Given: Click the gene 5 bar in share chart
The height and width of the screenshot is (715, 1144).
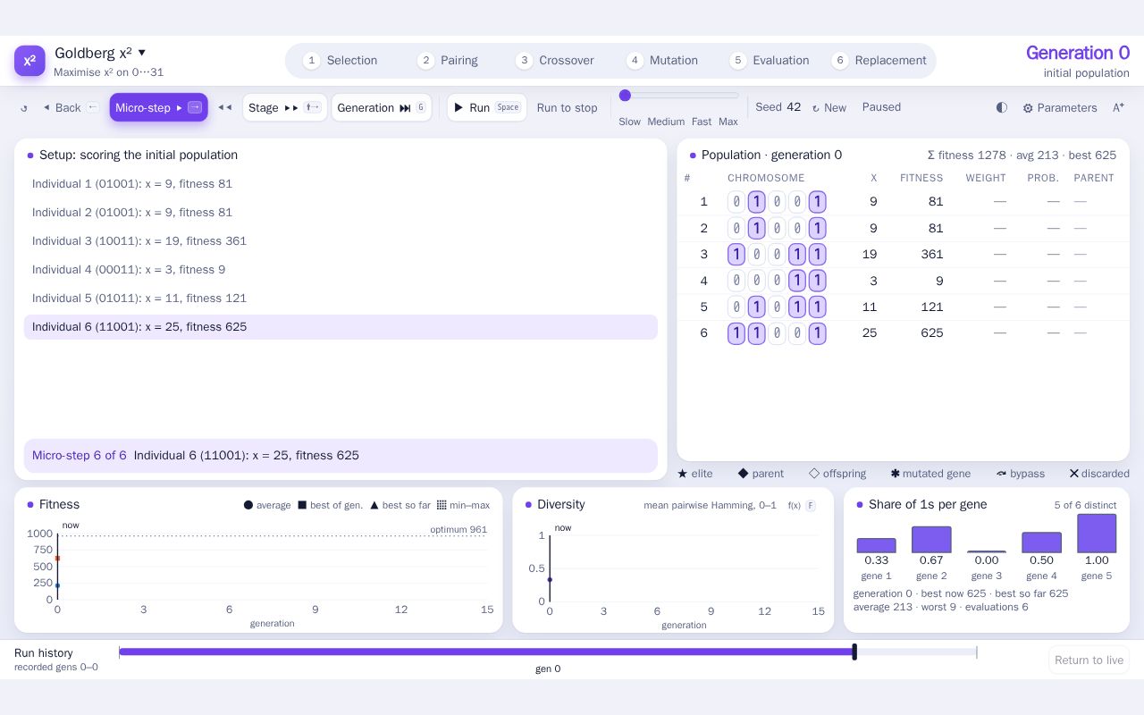Looking at the screenshot, I should (x=1097, y=534).
